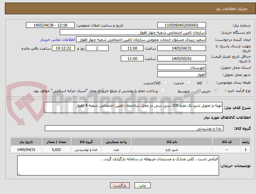Select the جزیی purchase type radio

[215, 91]
